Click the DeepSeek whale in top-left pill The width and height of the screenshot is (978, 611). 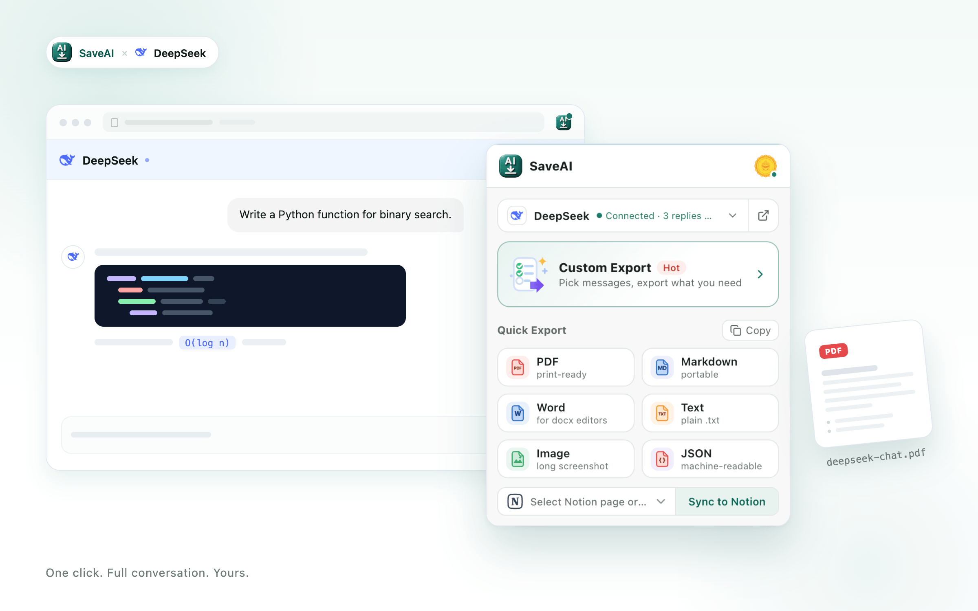click(x=141, y=53)
